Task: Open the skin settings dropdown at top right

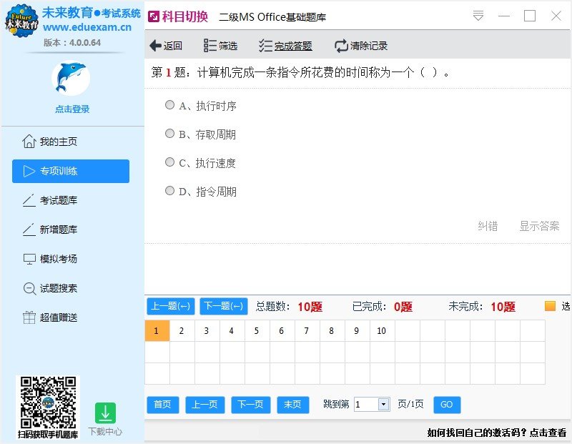Action: coord(478,14)
